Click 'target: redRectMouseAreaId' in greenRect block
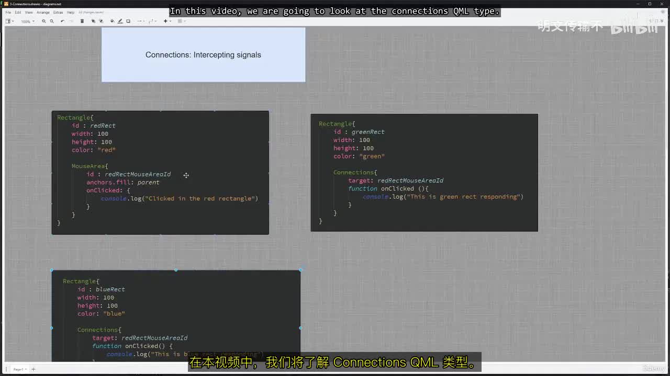The width and height of the screenshot is (670, 376). point(396,181)
